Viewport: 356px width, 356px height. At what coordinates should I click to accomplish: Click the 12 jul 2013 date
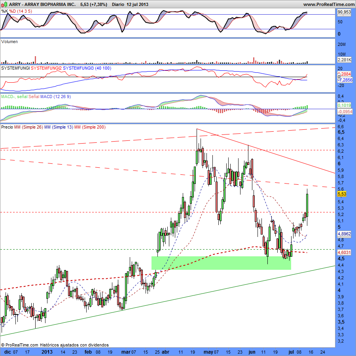(137, 4)
